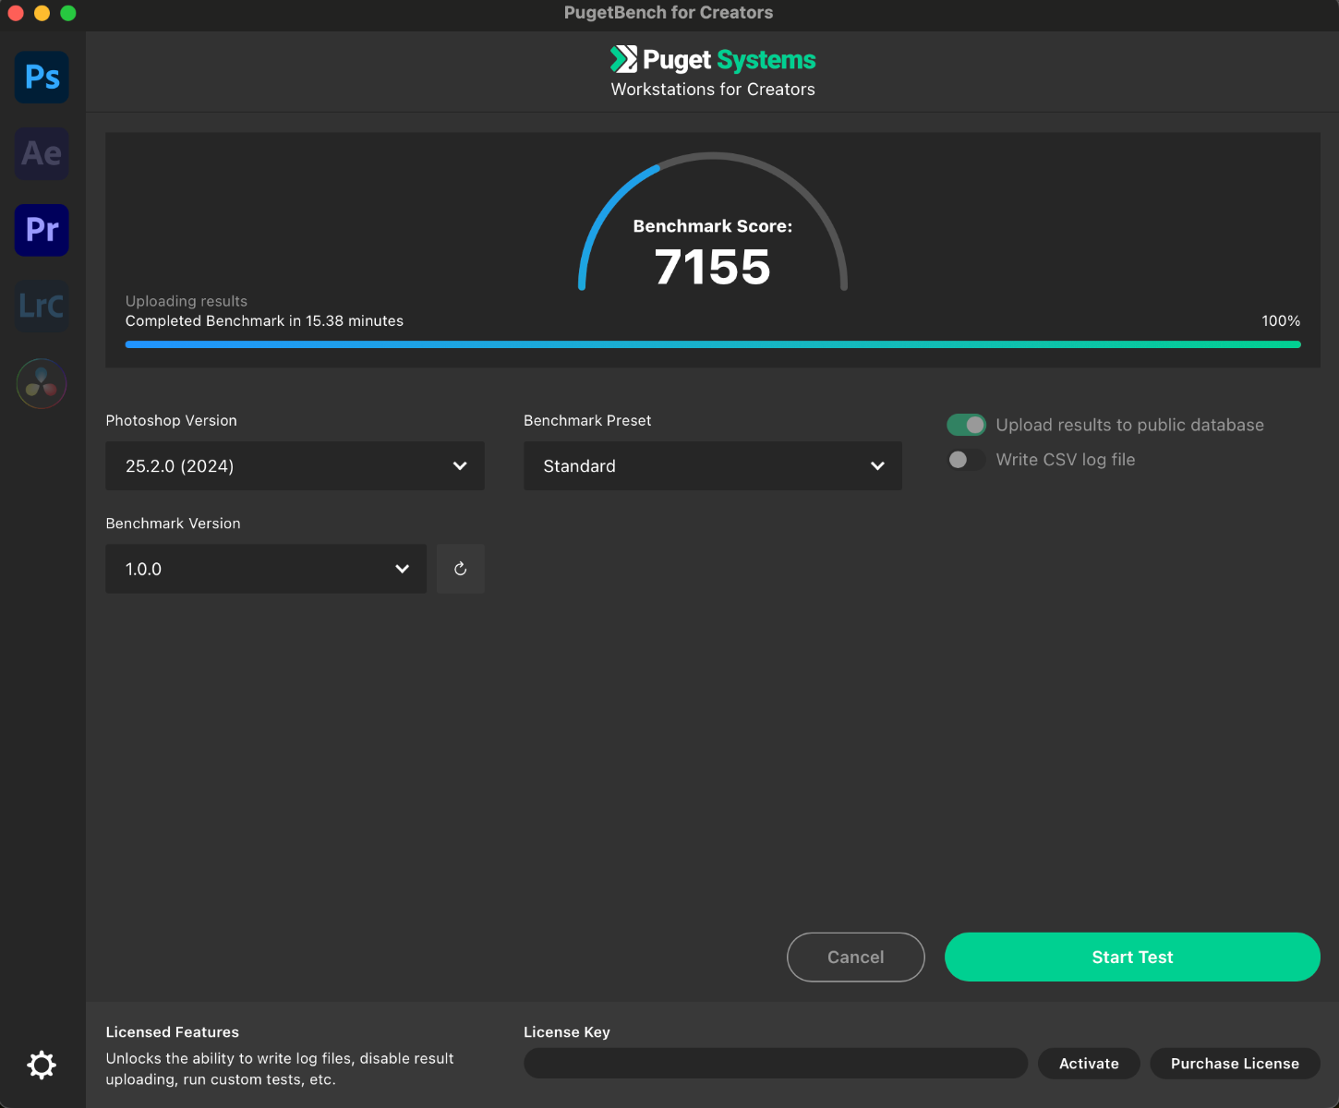This screenshot has width=1339, height=1108.
Task: Click the 100% progress label
Action: pos(1281,321)
